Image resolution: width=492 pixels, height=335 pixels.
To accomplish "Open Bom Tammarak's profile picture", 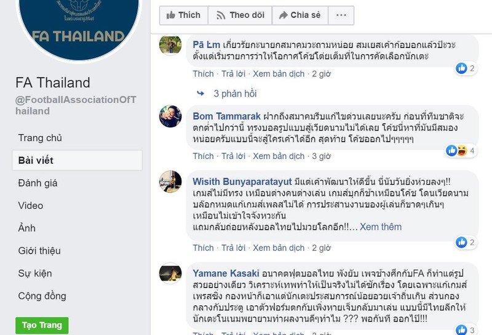I will (x=170, y=116).
